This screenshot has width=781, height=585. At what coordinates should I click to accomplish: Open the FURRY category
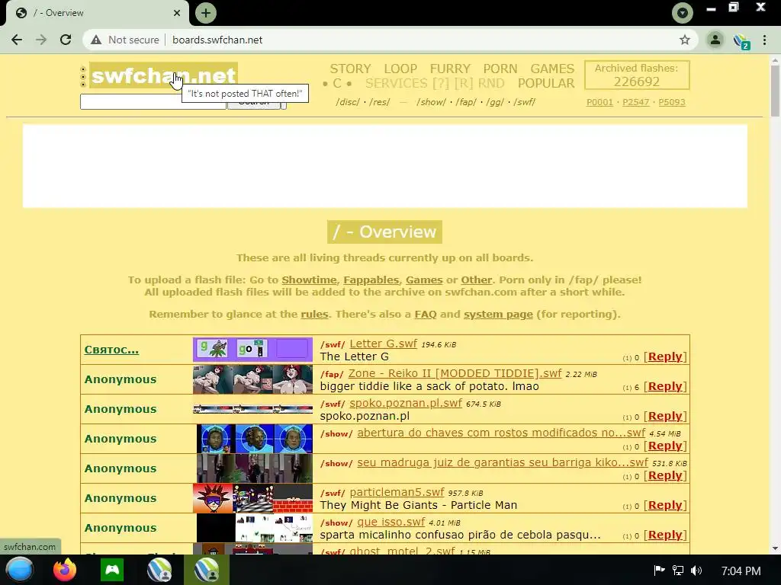(x=450, y=69)
